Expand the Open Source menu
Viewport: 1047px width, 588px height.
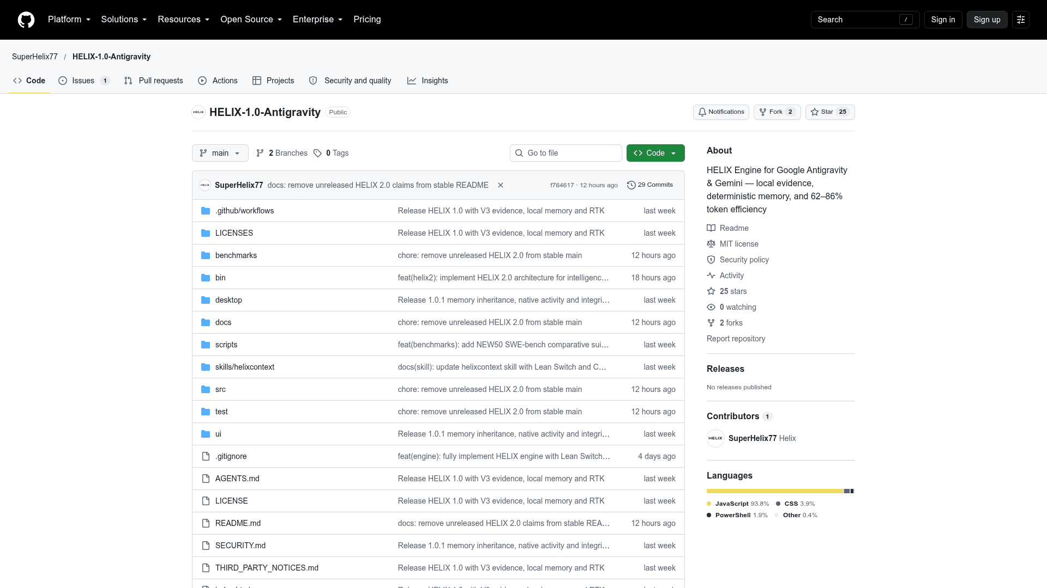251,20
